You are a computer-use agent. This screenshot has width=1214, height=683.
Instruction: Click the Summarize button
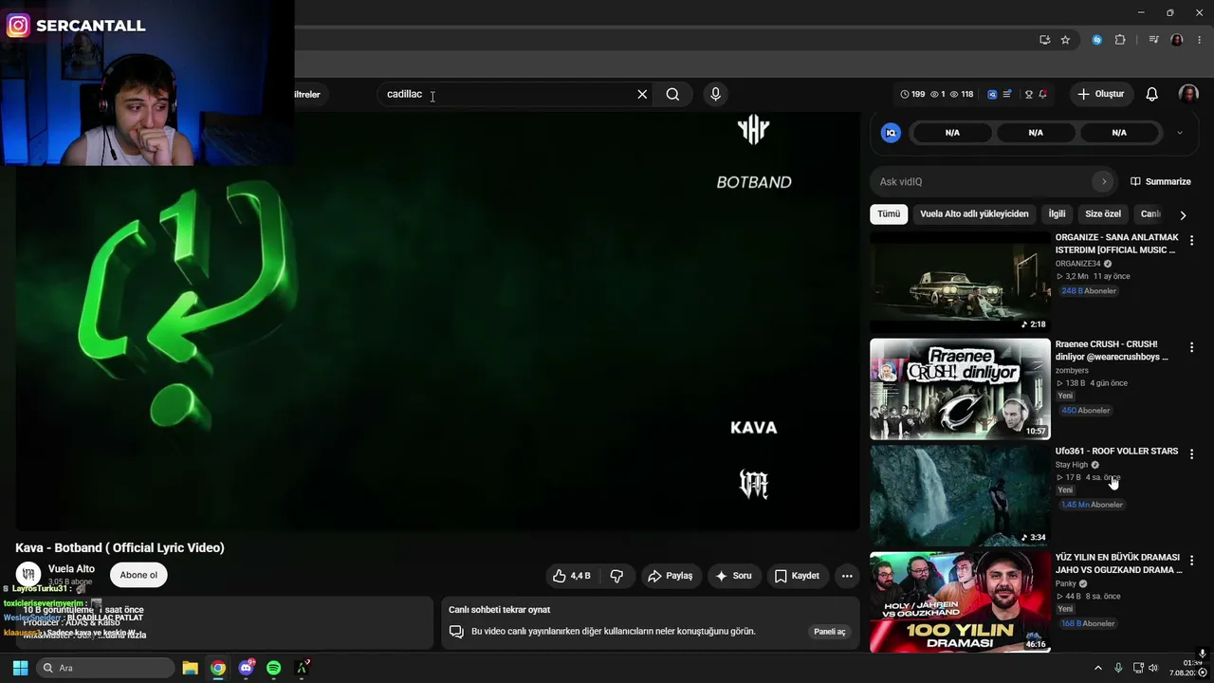pos(1160,181)
